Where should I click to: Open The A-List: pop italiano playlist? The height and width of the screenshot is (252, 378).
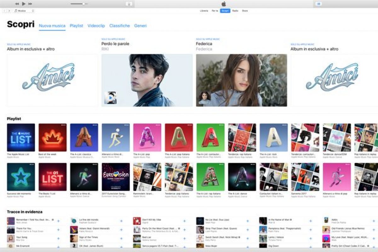point(179,138)
